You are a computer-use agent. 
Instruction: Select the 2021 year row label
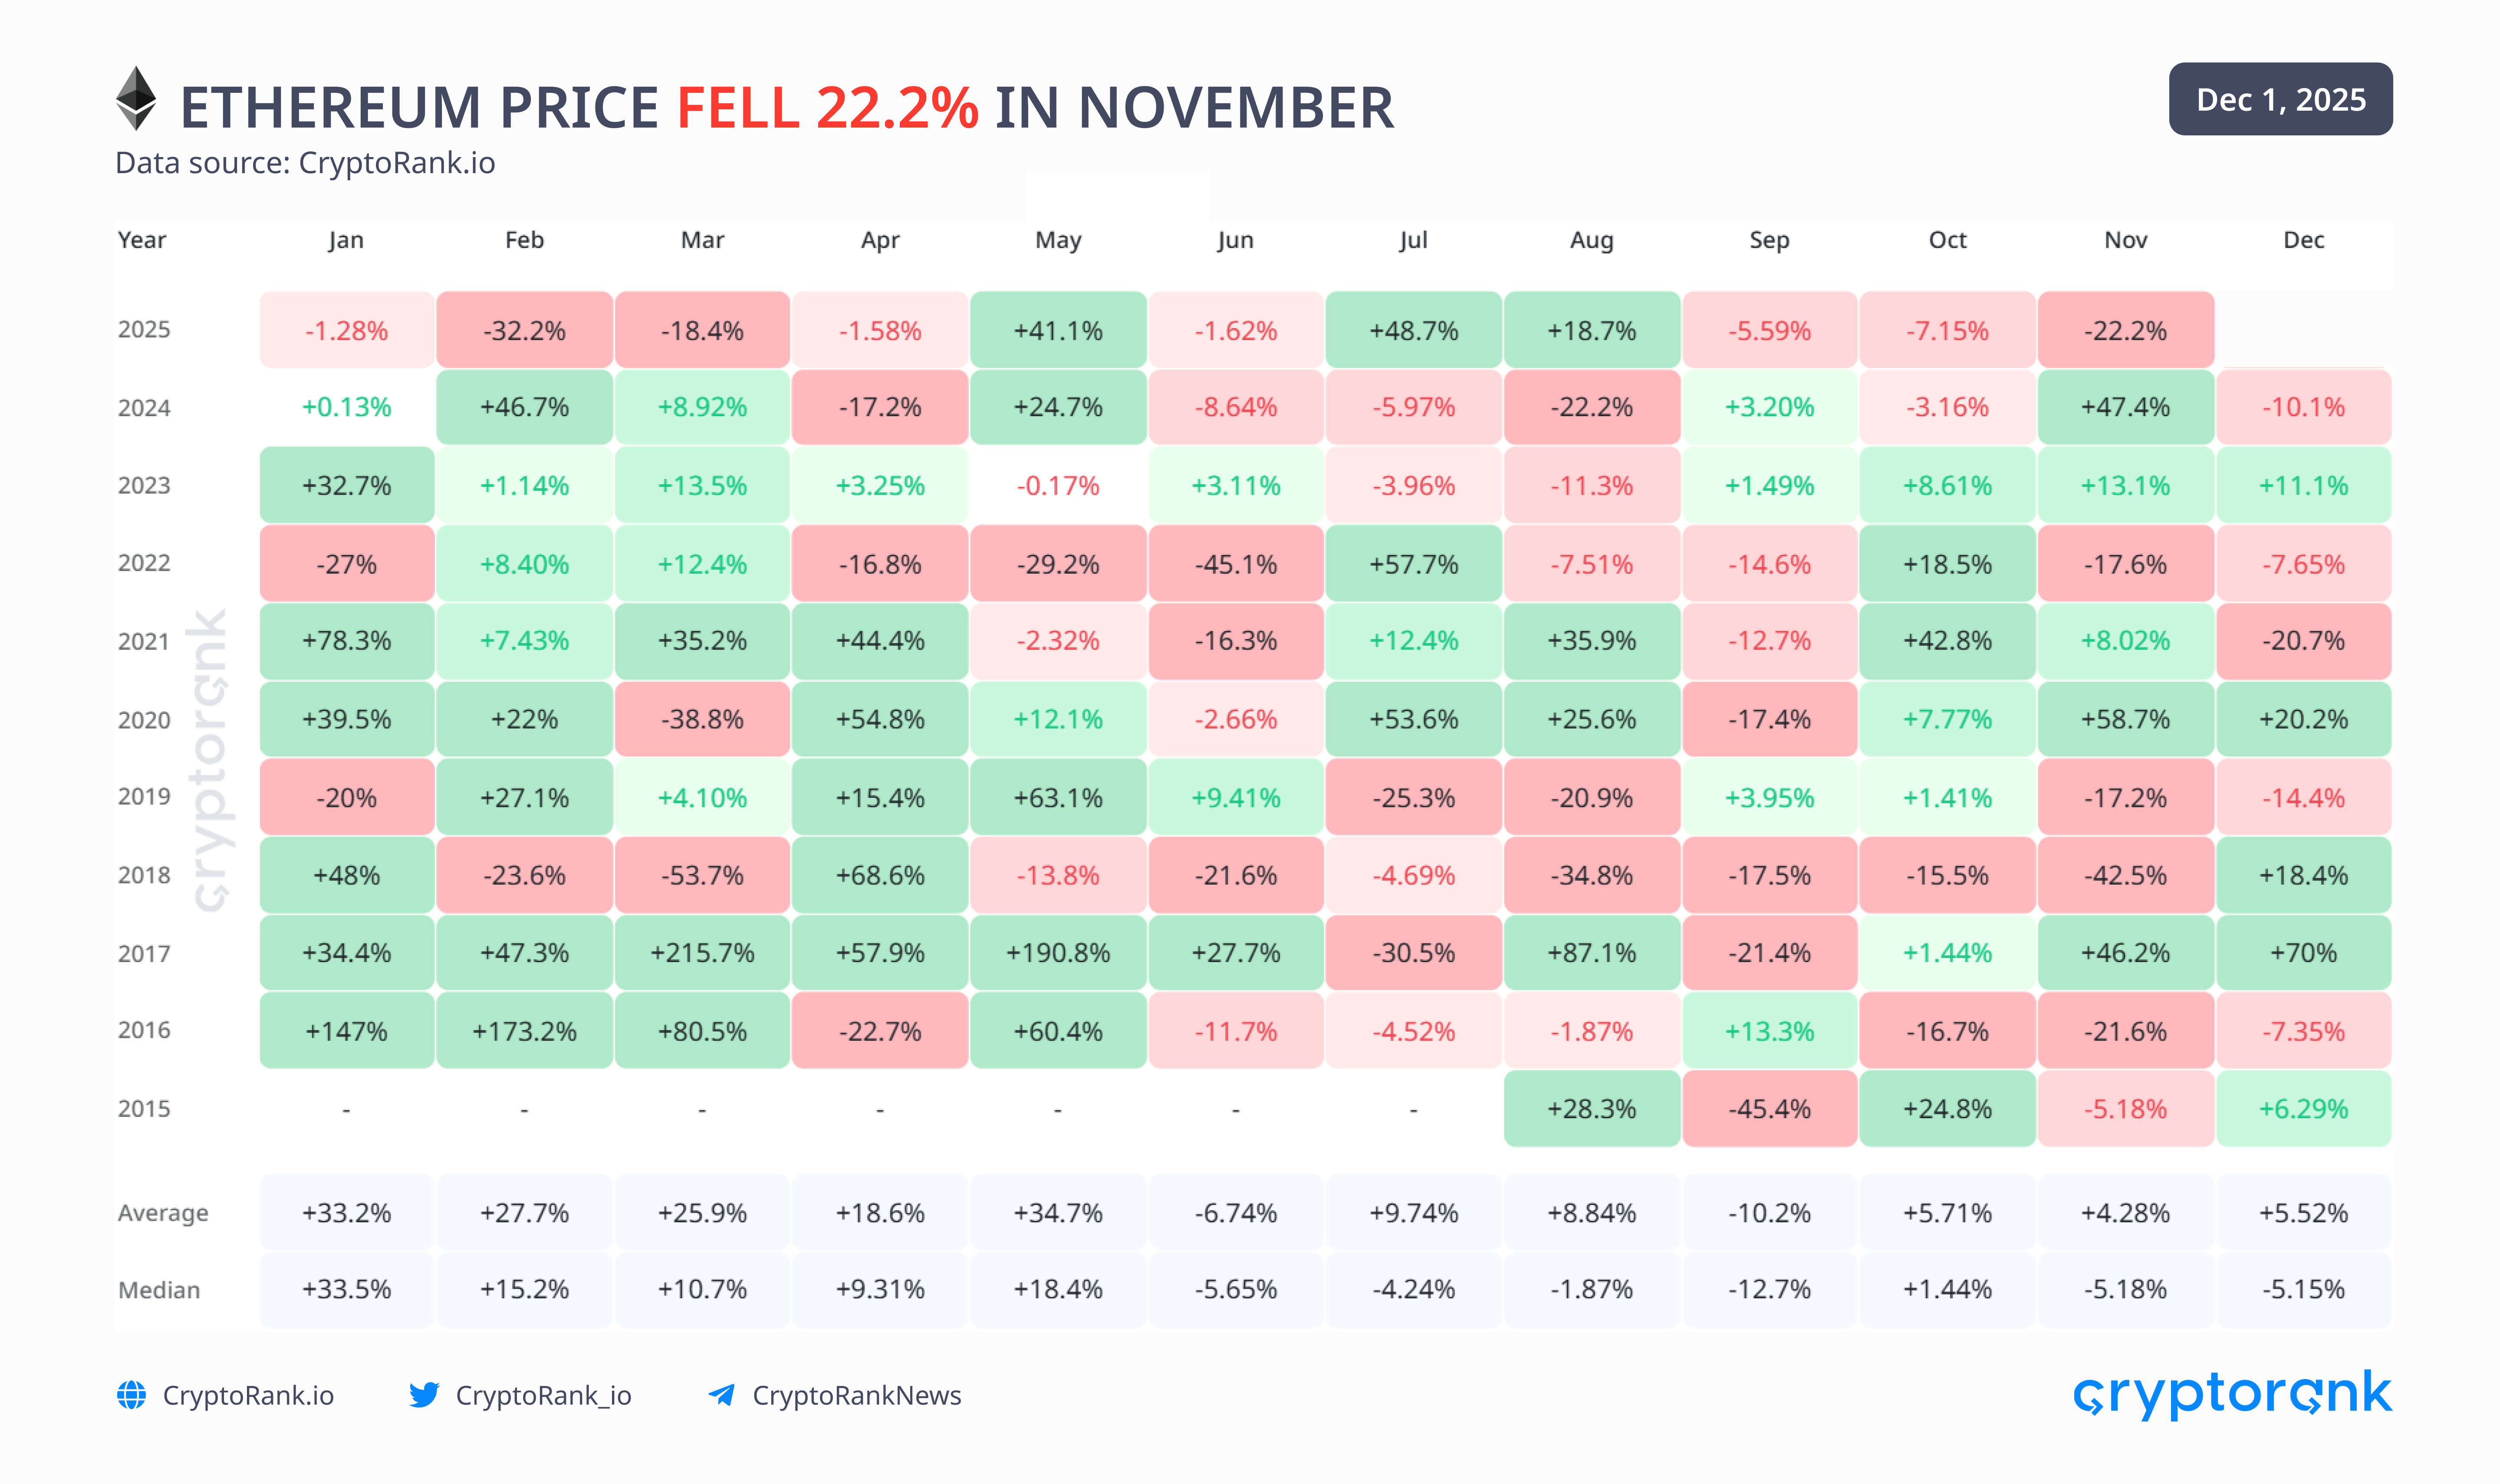(144, 641)
